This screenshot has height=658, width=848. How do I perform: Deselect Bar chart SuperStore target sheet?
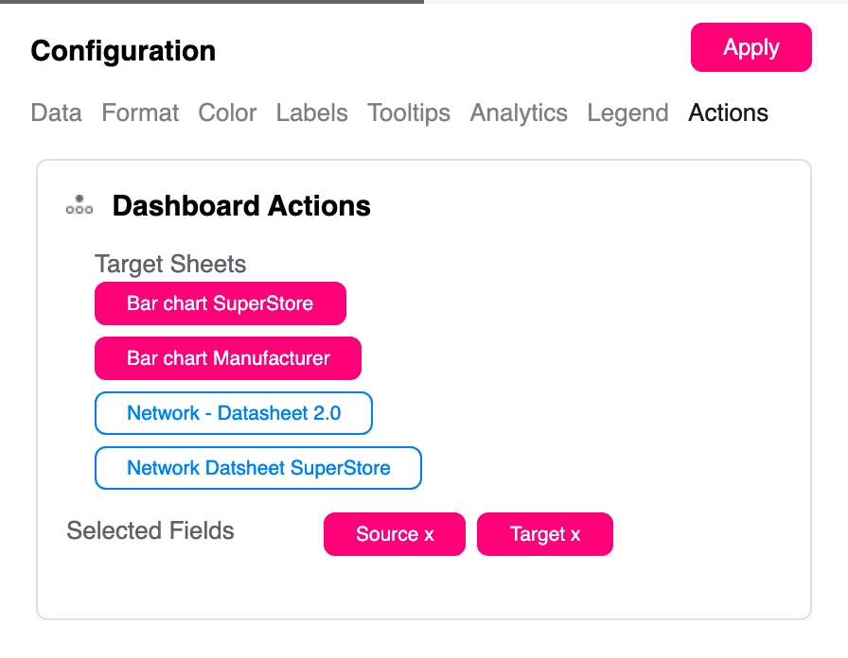point(220,303)
